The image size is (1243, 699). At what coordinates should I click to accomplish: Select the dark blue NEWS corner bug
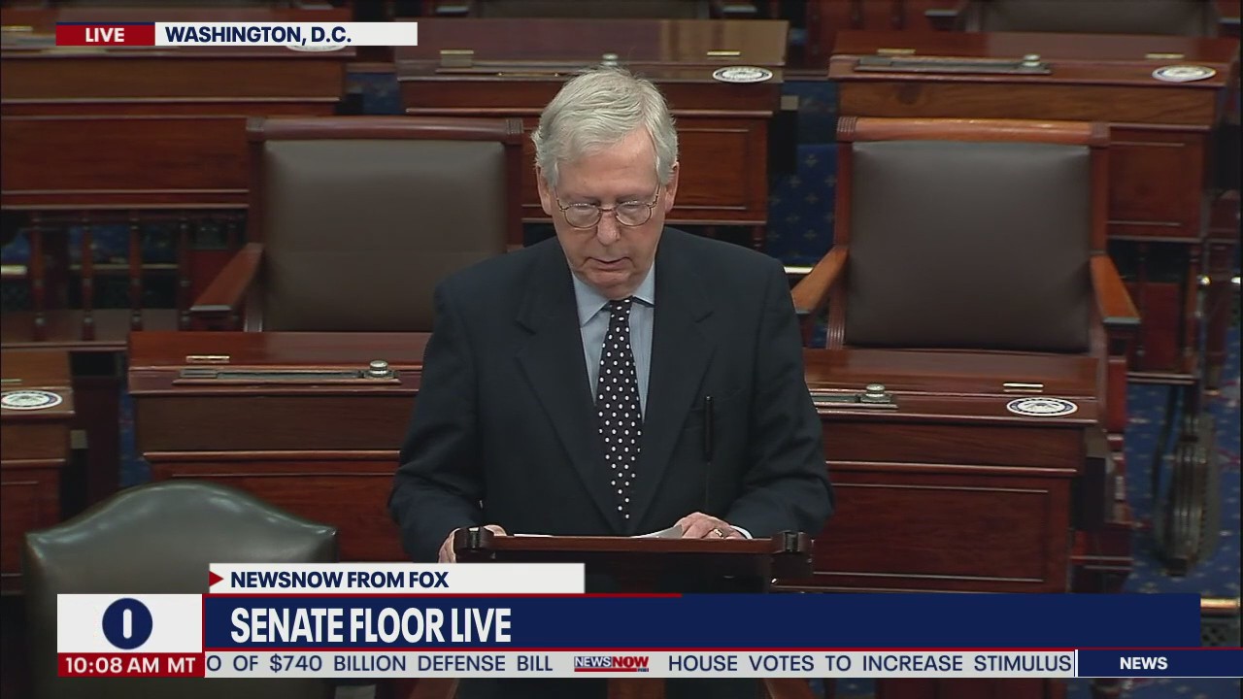(1142, 664)
